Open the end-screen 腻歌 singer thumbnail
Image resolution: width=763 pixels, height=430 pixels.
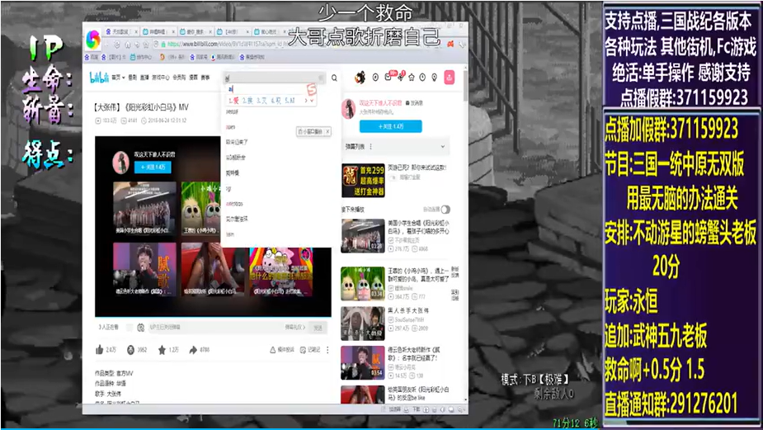click(144, 269)
